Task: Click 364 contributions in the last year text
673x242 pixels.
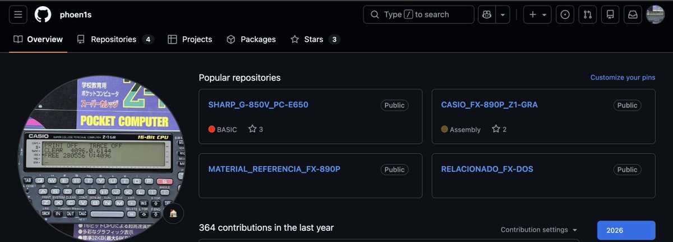Action: click(x=266, y=227)
